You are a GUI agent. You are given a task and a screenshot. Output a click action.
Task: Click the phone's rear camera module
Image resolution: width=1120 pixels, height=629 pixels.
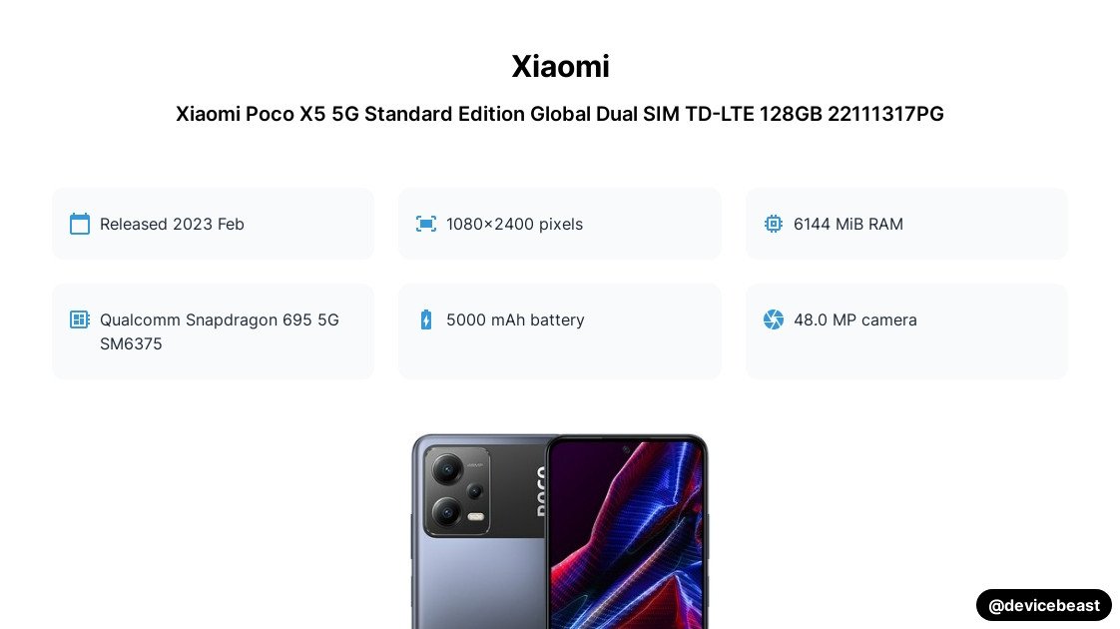(x=456, y=490)
